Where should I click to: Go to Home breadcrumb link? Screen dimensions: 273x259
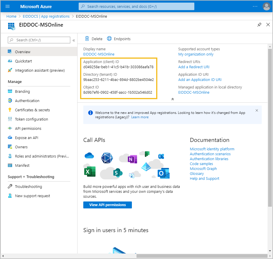pyautogui.click(x=11, y=16)
